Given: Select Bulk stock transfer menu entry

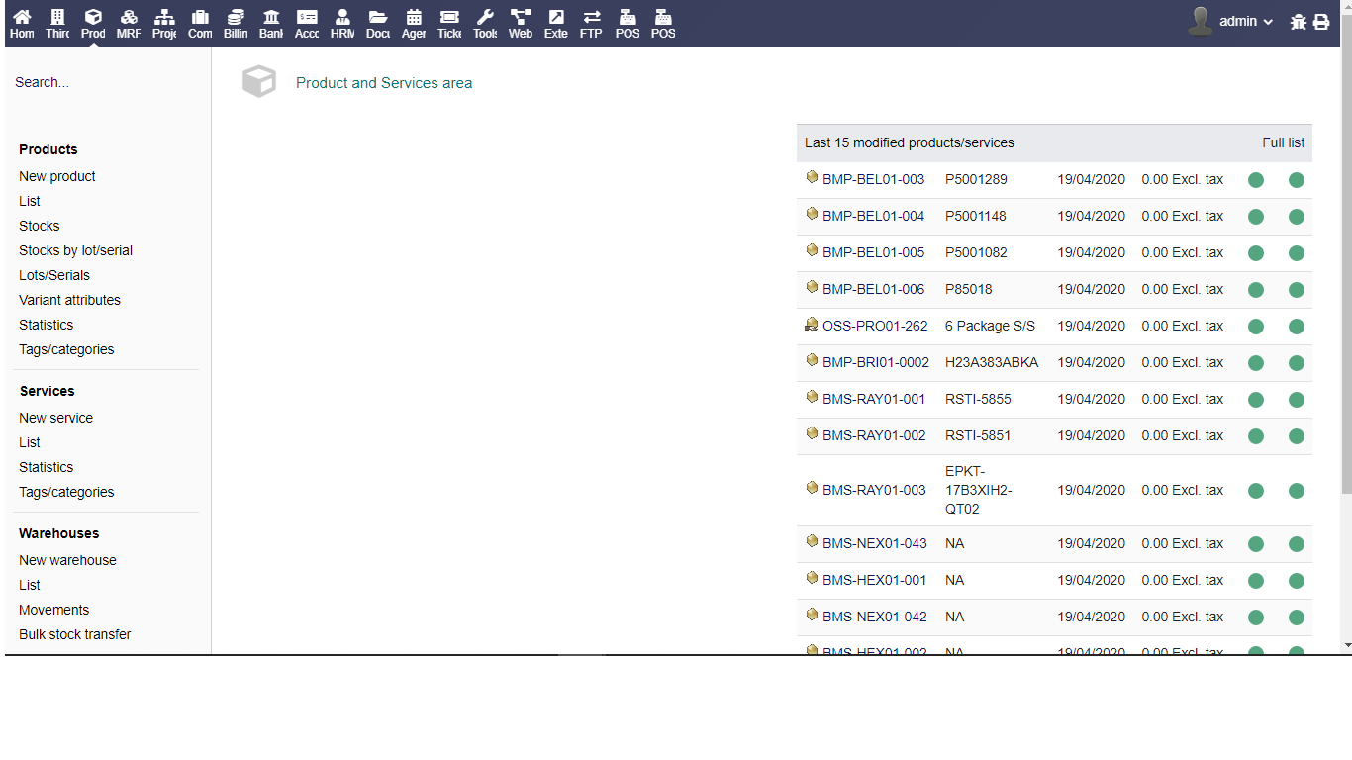Looking at the screenshot, I should coord(74,634).
